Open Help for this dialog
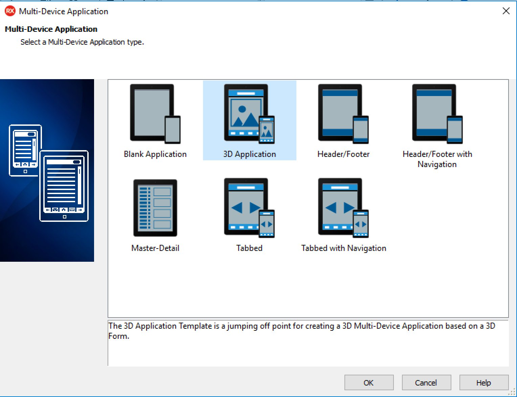Viewport: 517px width, 397px height. coord(484,382)
